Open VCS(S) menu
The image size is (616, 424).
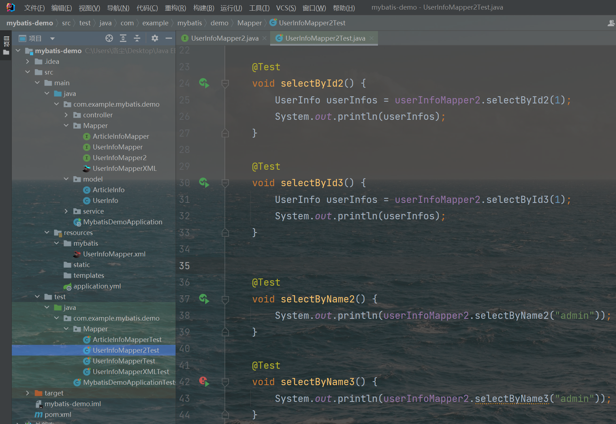(286, 8)
